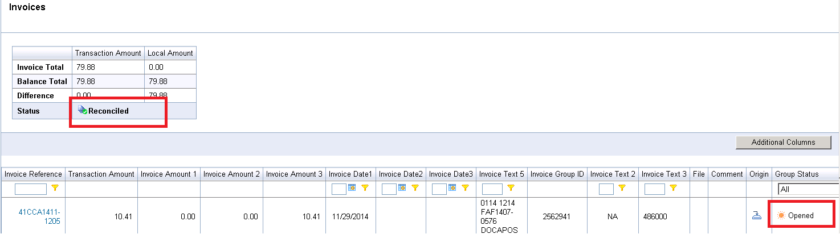Focus the Invoice Text 2 filter field

[606, 189]
